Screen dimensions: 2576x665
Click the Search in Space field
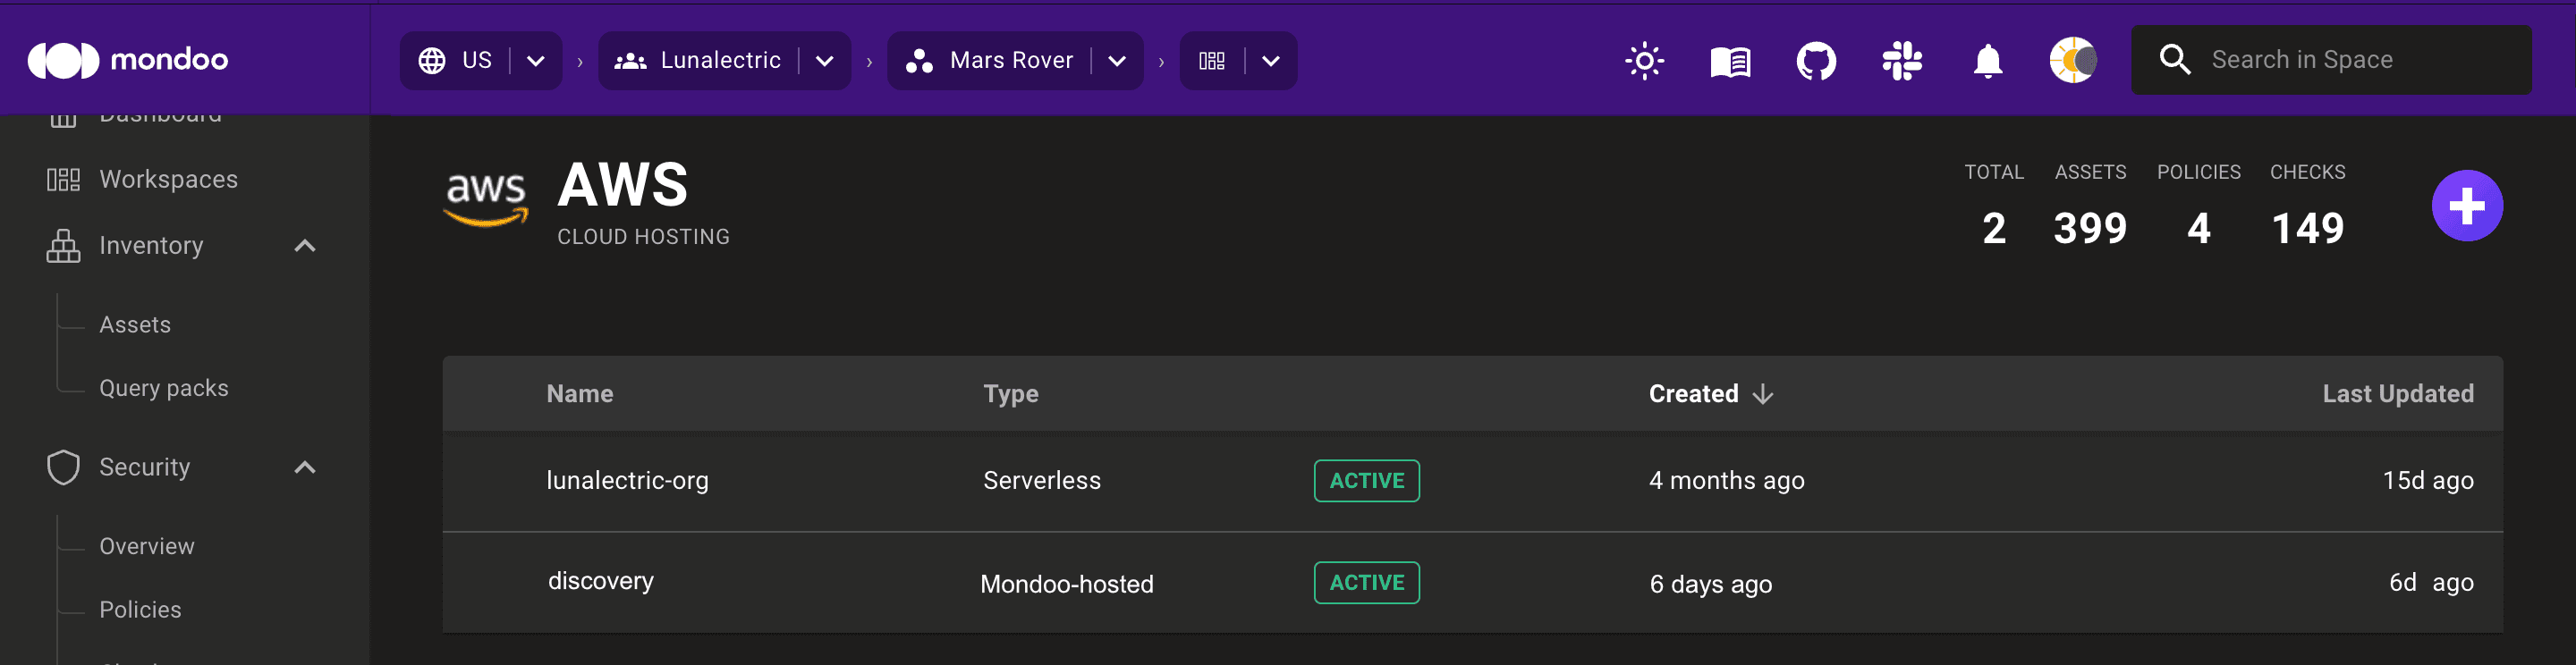2330,60
